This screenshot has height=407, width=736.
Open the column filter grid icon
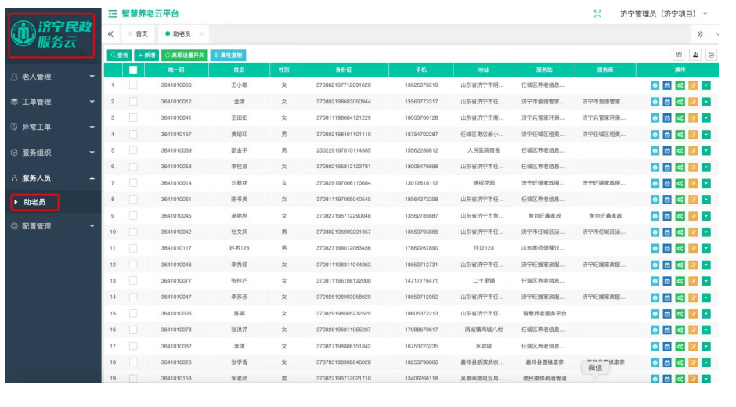[679, 55]
